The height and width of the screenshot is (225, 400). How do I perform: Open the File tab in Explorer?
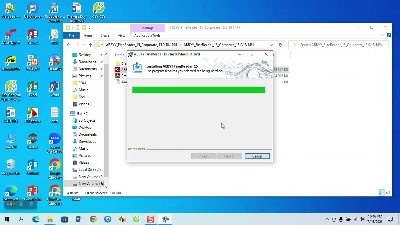(x=72, y=35)
